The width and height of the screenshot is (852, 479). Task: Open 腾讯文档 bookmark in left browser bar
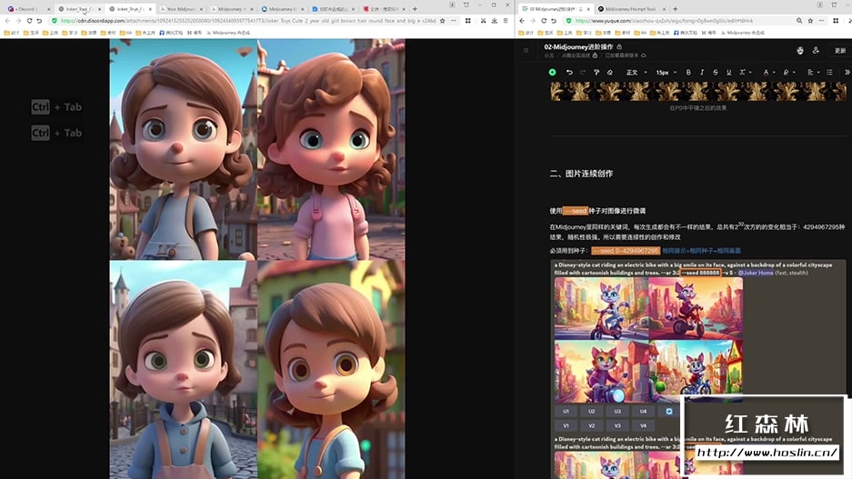coord(171,33)
